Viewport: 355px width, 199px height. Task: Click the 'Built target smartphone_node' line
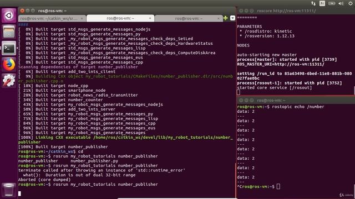click(70, 91)
